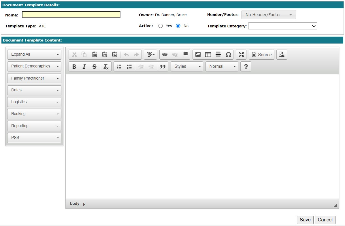Open the Header/Footer dropdown
The image size is (345, 226).
268,15
